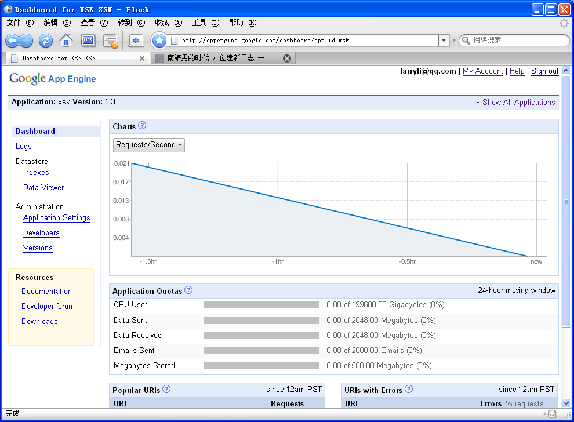Click the page scrollbar up arrow
This screenshot has width=574, height=422.
566,70
